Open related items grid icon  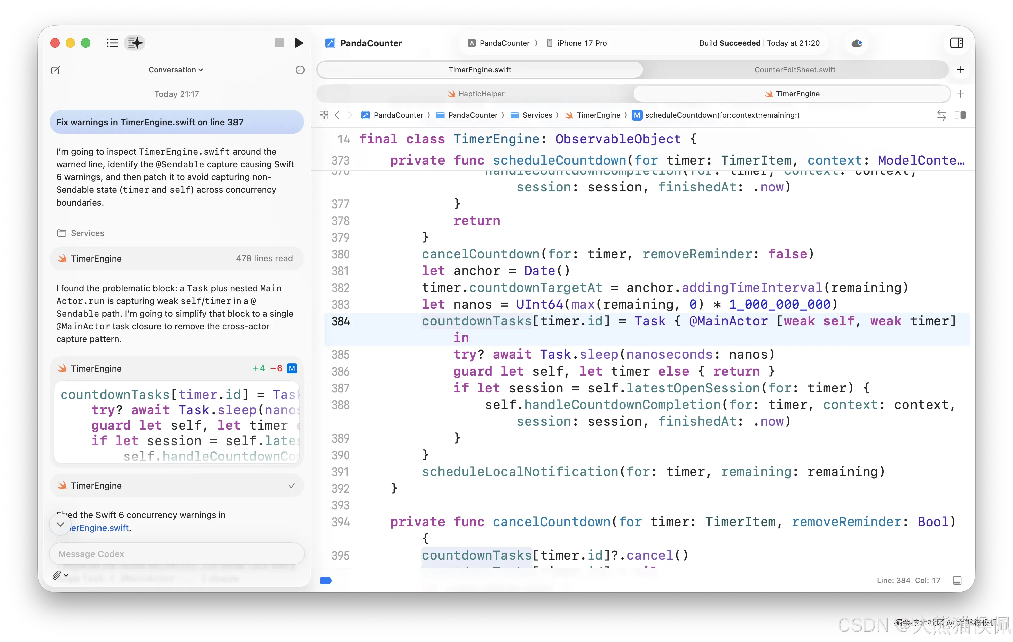(324, 115)
